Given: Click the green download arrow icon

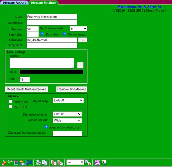Looking at the screenshot, I should [x=4, y=163].
